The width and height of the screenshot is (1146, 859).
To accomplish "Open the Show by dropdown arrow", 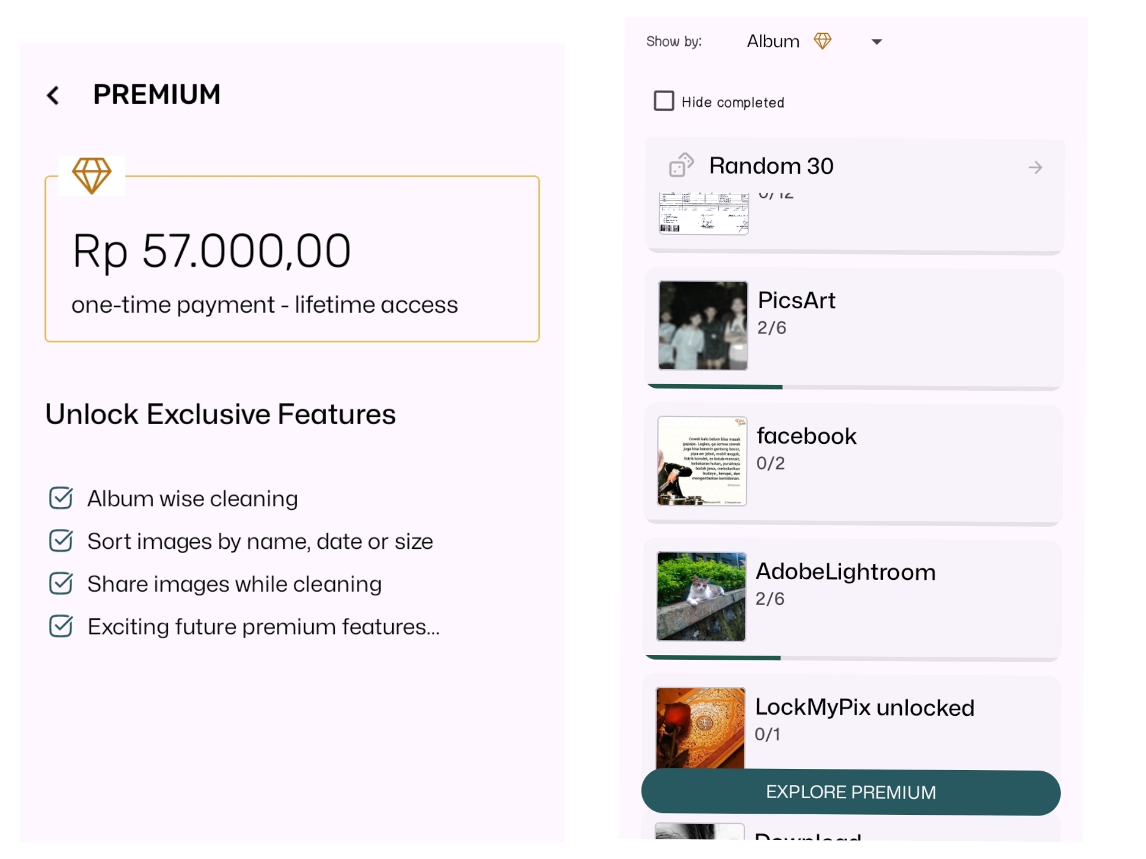I will coord(876,42).
